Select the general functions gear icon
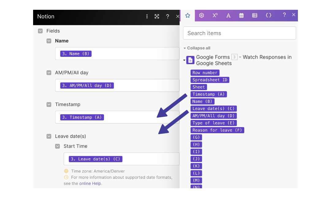Screen dimensions: 331x198 (x=201, y=15)
